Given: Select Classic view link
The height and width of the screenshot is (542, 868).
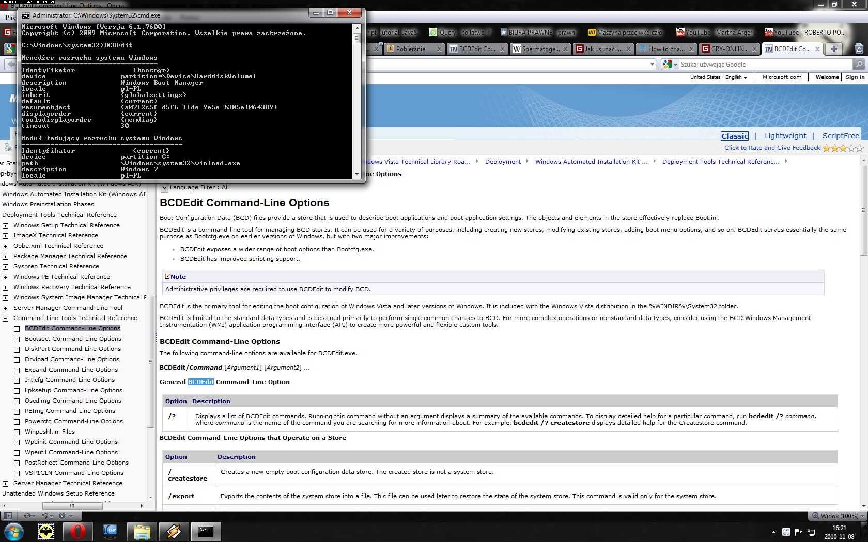Looking at the screenshot, I should click(734, 136).
